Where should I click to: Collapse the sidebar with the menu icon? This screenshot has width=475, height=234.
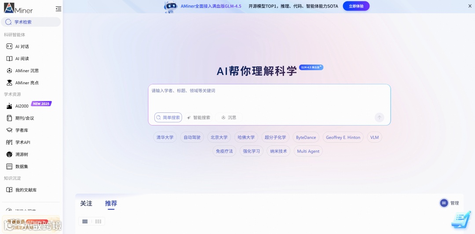pyautogui.click(x=58, y=9)
